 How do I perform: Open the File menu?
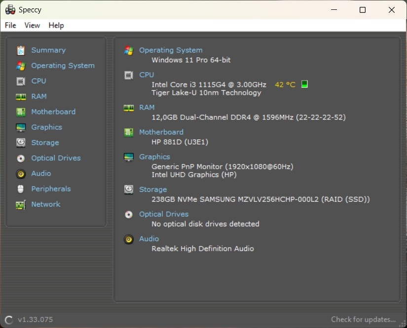tap(10, 25)
